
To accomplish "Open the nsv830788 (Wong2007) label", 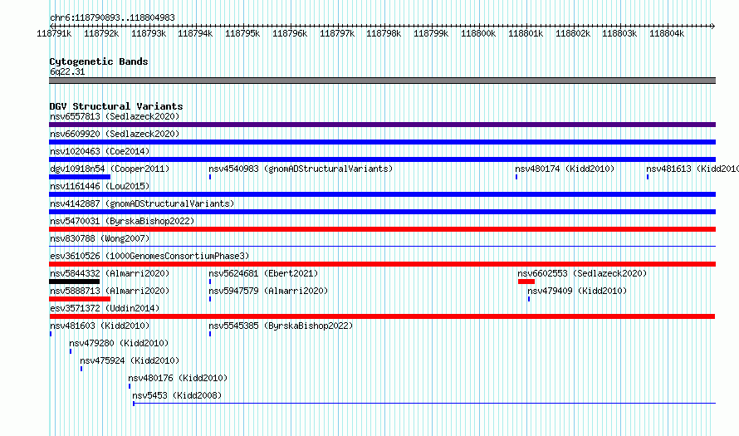I will [100, 238].
